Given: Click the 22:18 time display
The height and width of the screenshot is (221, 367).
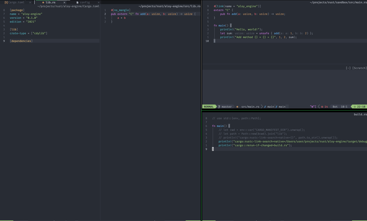Looking at the screenshot, I should pos(361,107).
